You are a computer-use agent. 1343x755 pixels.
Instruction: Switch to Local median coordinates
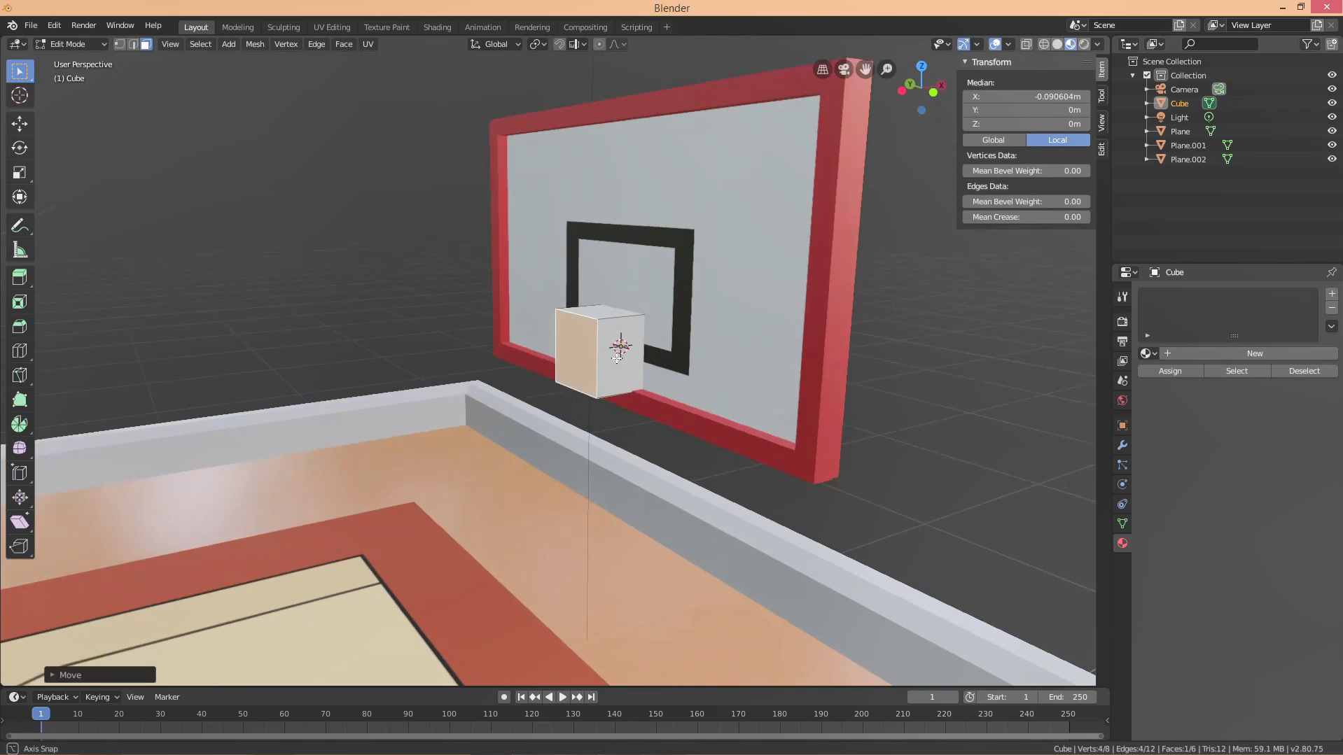[1057, 140]
